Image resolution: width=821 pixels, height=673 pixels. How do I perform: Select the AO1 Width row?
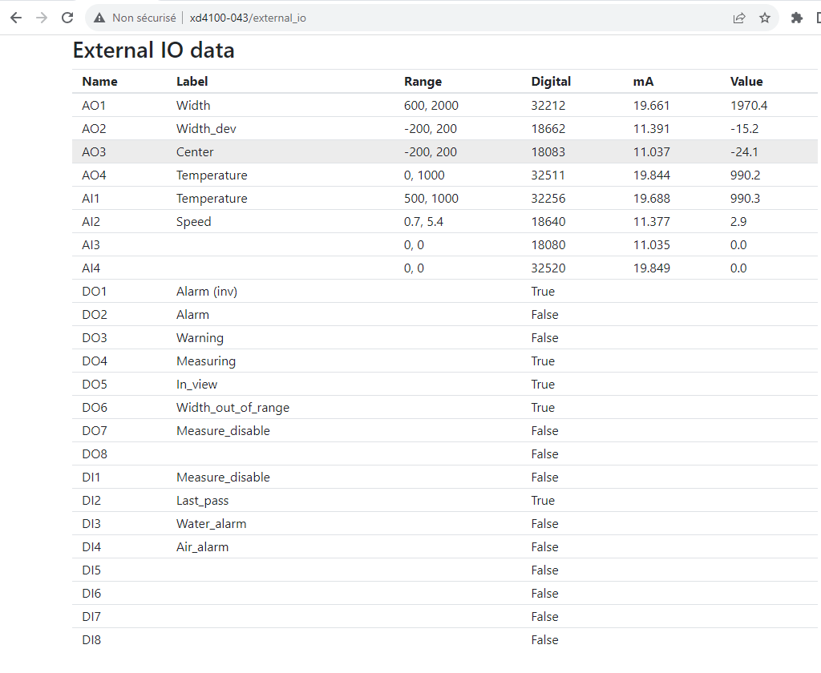[x=193, y=105]
